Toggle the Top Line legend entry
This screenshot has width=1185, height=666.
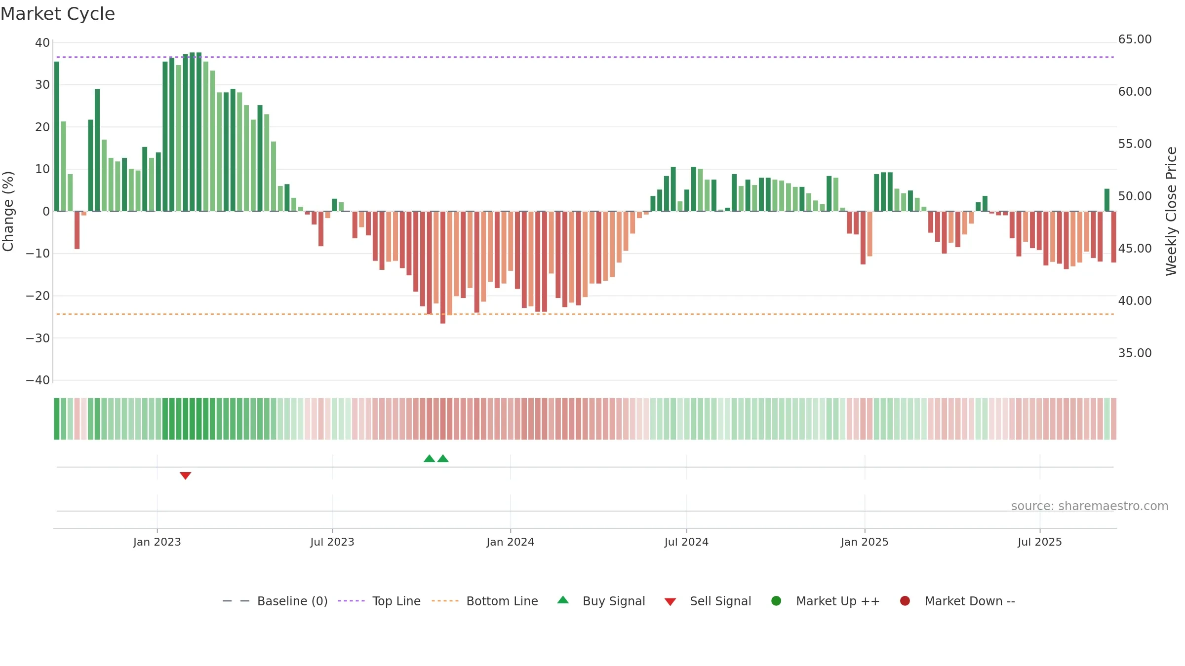pyautogui.click(x=379, y=601)
